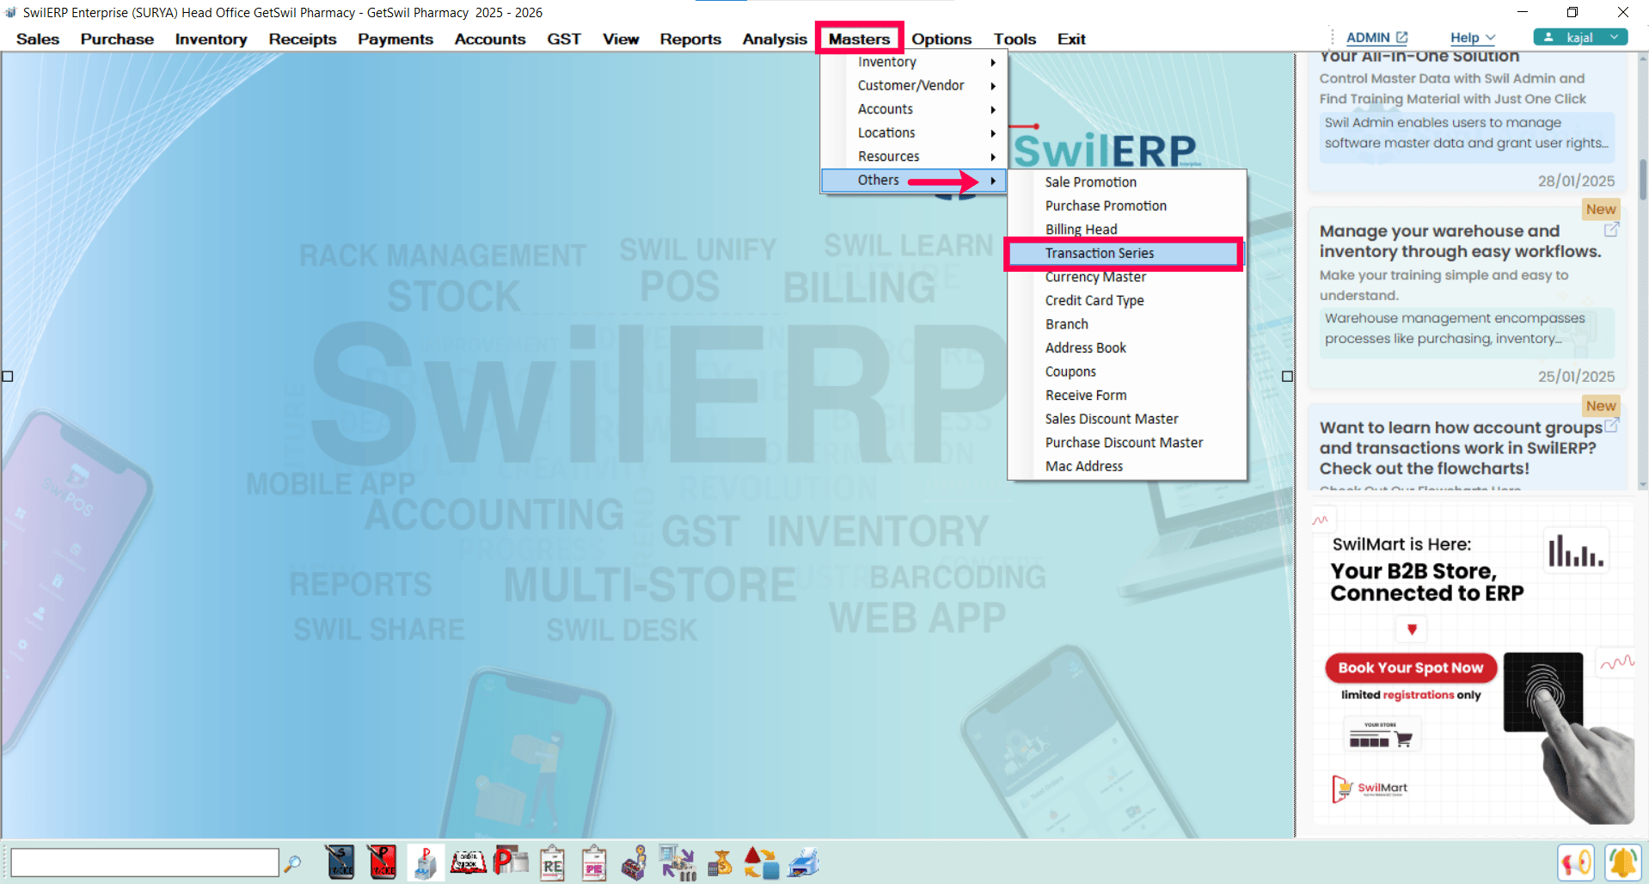Click the user avatar icon beside kajal
This screenshot has width=1649, height=884.
tap(1548, 37)
